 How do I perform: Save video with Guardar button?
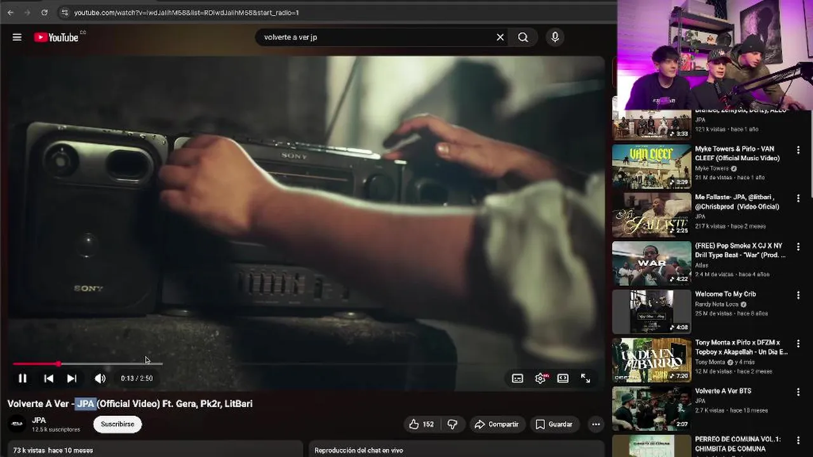[x=554, y=424]
